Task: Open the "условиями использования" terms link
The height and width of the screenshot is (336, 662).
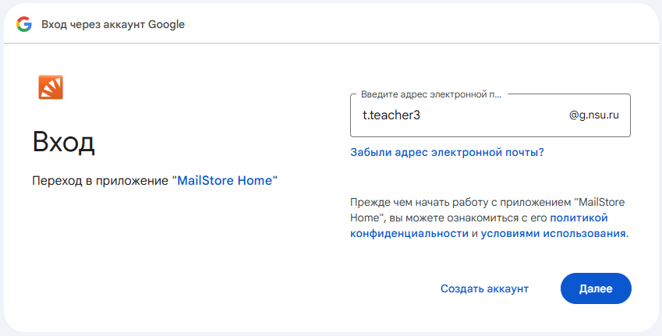Action: [x=553, y=233]
